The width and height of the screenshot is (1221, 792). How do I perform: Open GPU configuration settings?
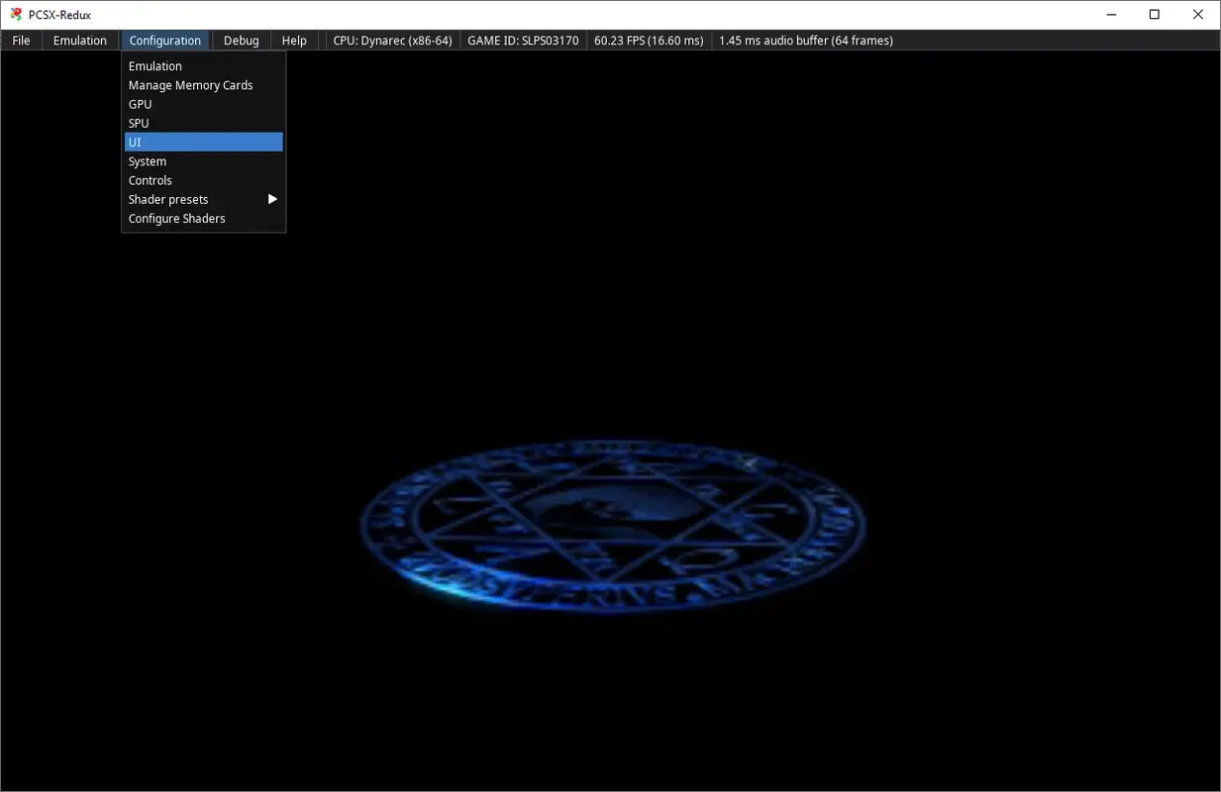point(139,104)
